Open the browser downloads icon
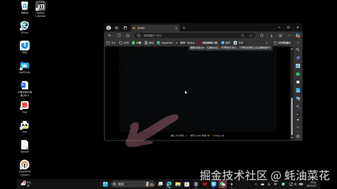The width and height of the screenshot is (337, 189). (271, 36)
